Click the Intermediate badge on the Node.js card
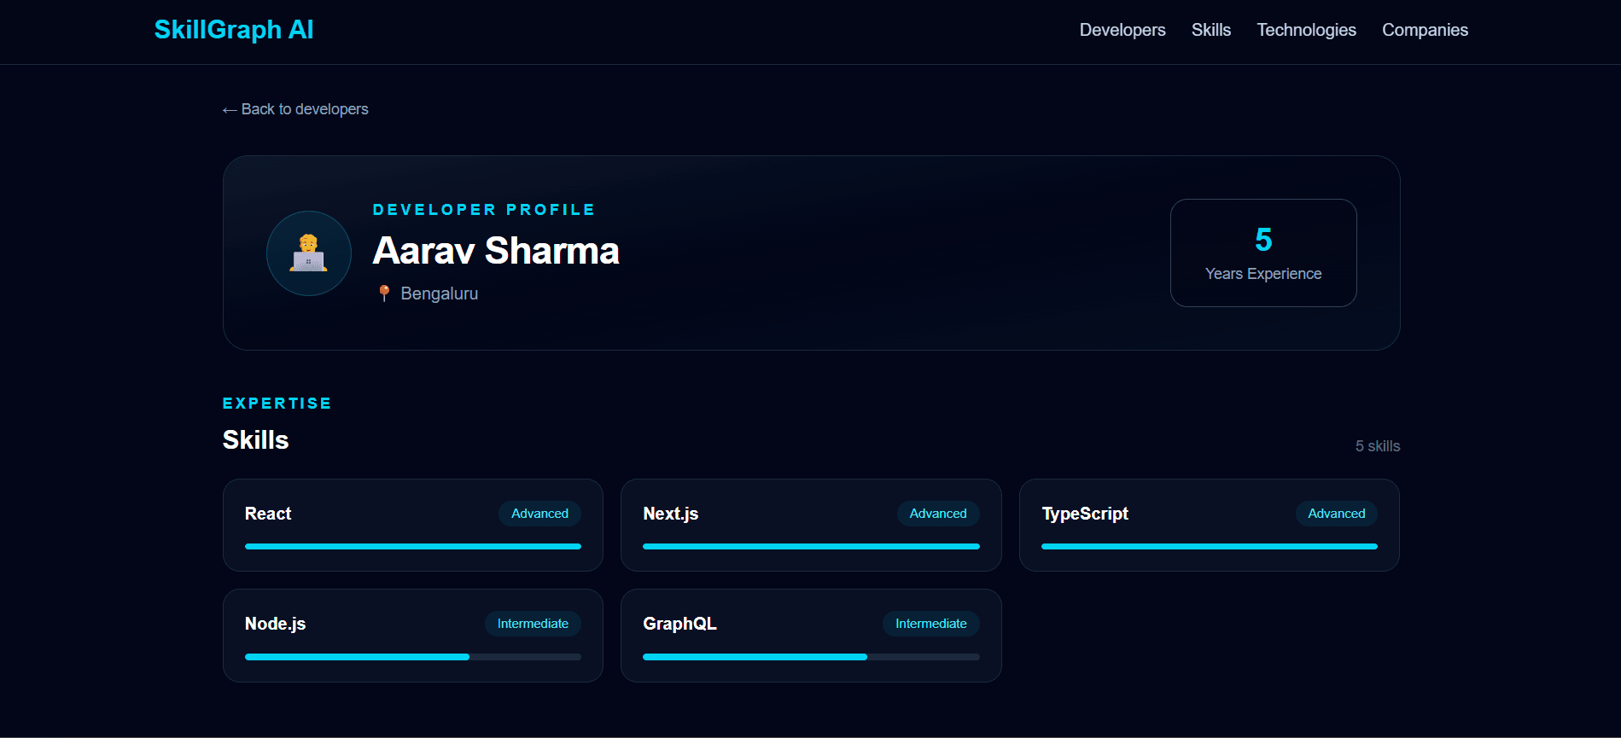Screen dimensions: 1621x738 coord(533,624)
